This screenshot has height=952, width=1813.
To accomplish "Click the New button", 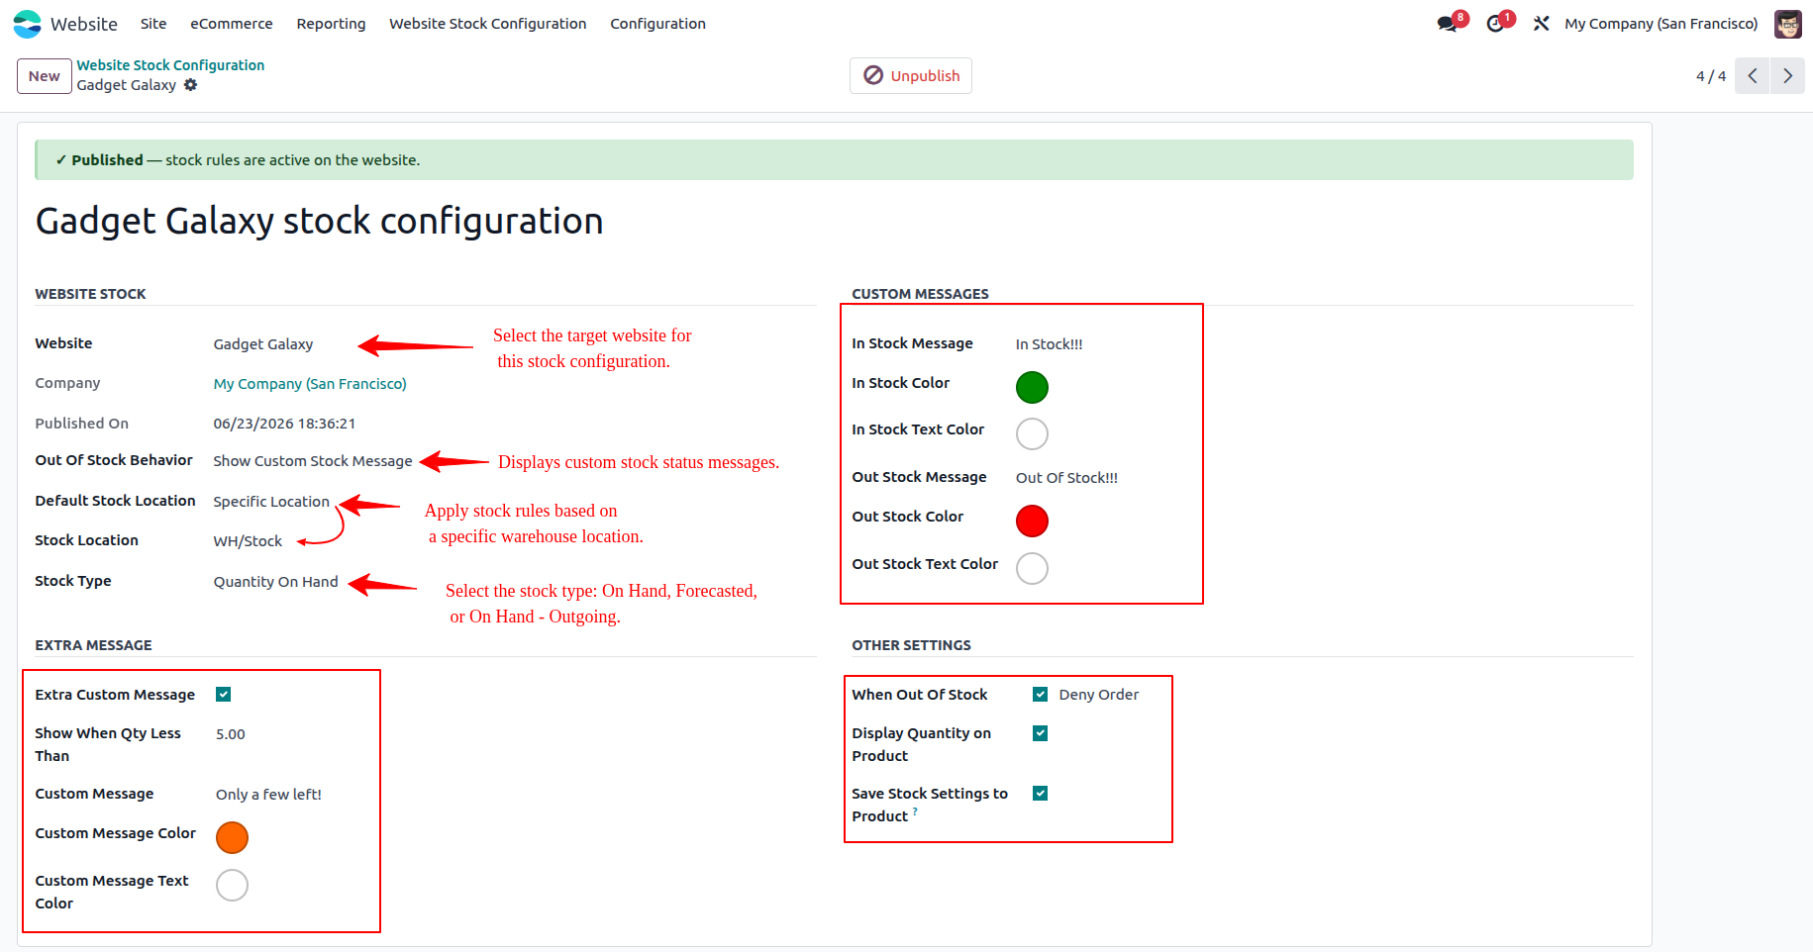I will 45,76.
